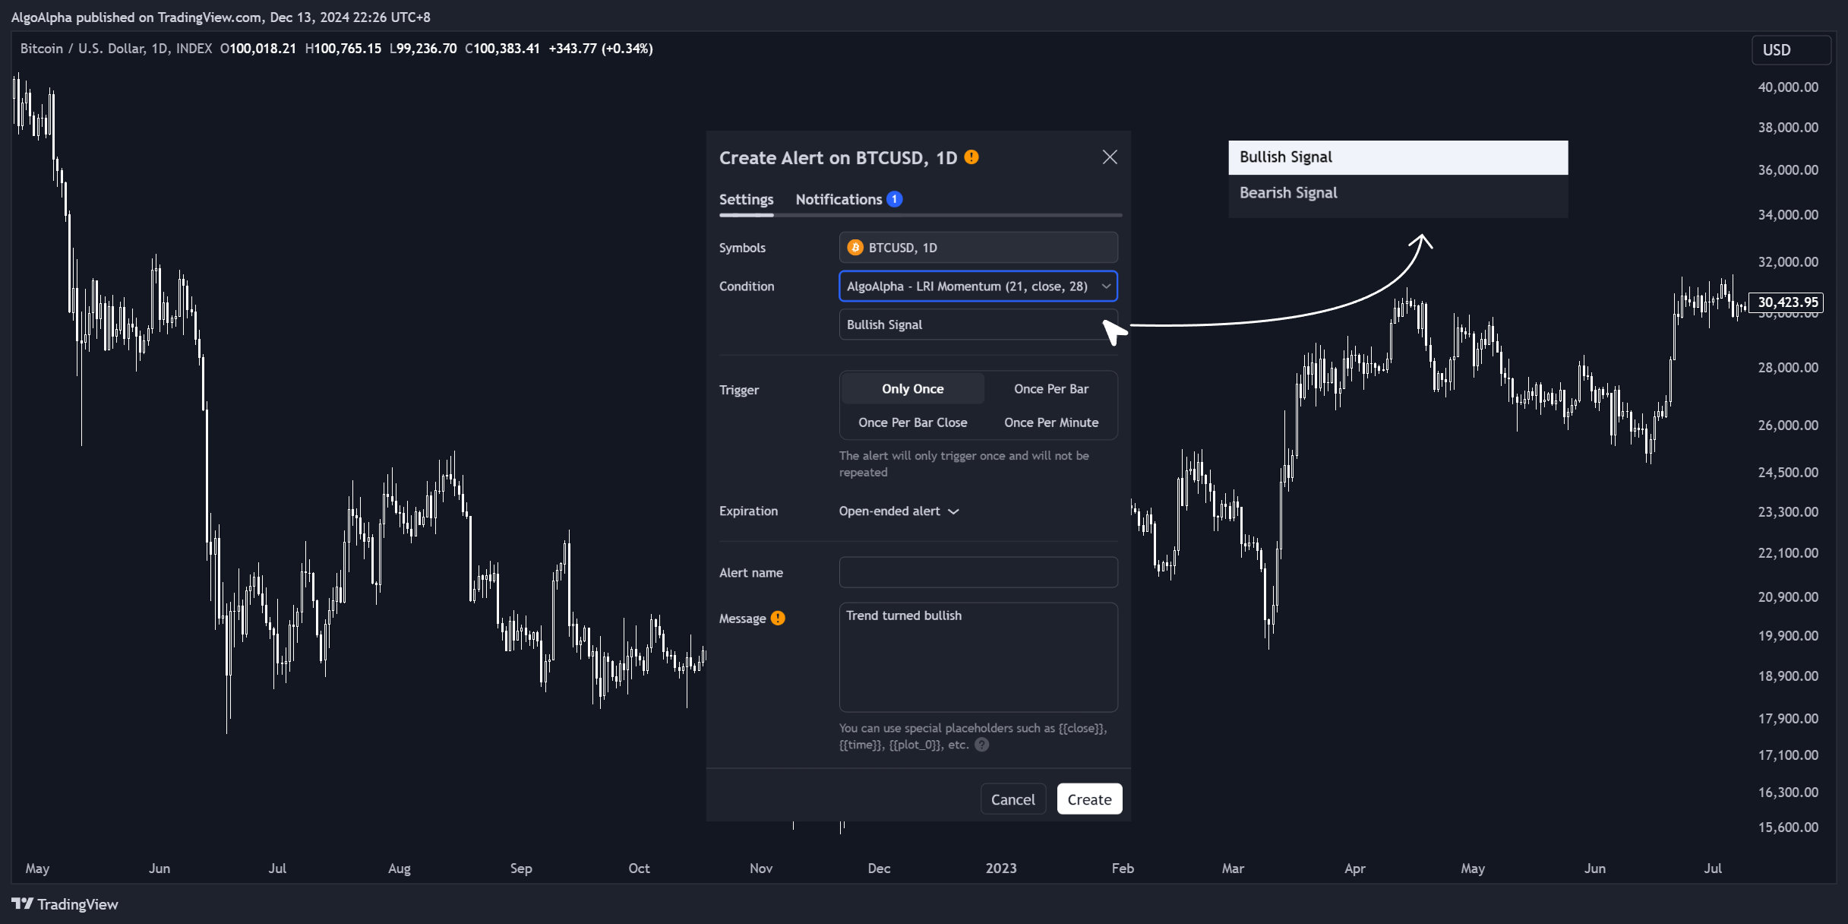Open the Bullish Signal condition dropdown
Viewport: 1848px width, 924px height.
978,324
